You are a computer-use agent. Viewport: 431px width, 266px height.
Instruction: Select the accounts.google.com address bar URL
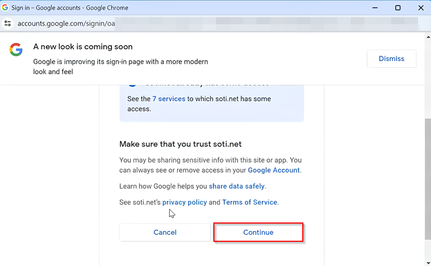pos(65,24)
